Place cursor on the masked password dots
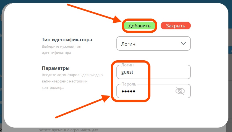The image size is (232, 132). point(128,91)
